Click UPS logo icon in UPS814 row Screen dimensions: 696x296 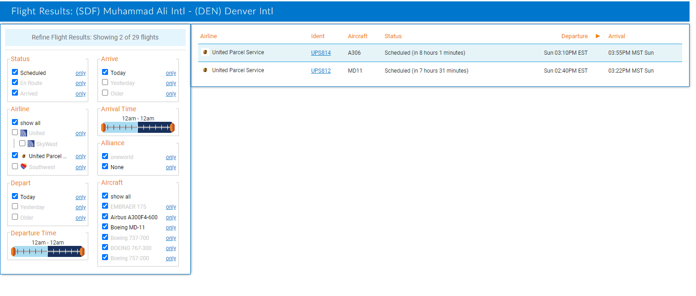tap(205, 52)
